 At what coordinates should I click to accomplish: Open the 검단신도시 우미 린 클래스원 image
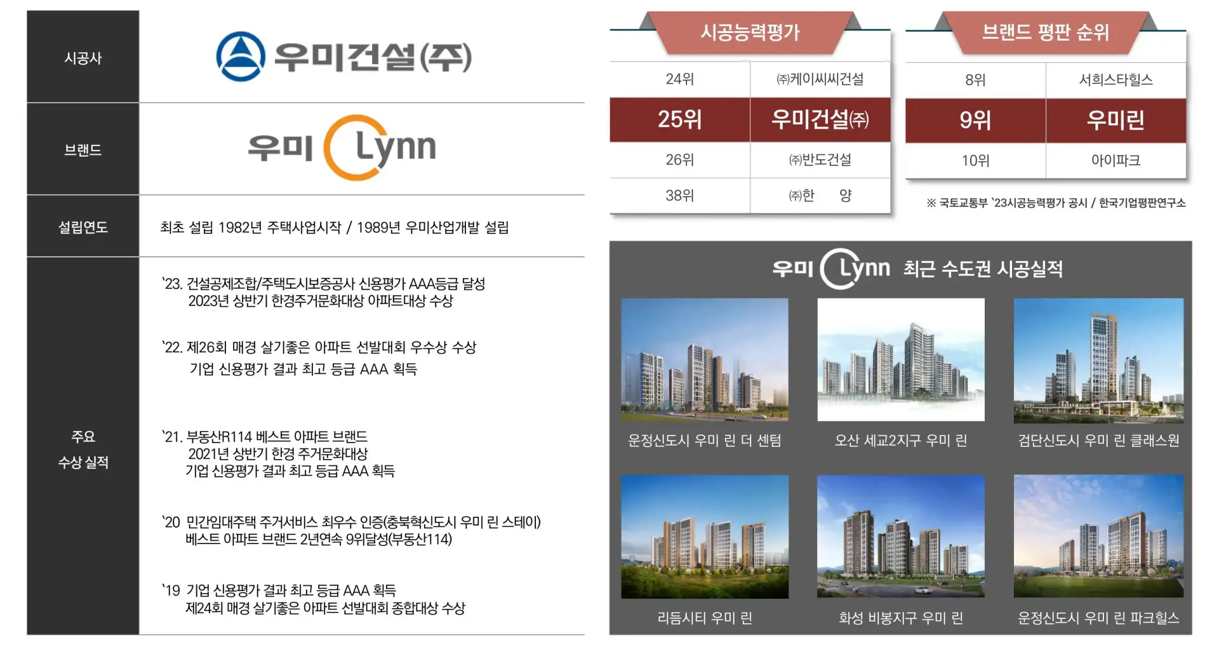tap(1098, 360)
